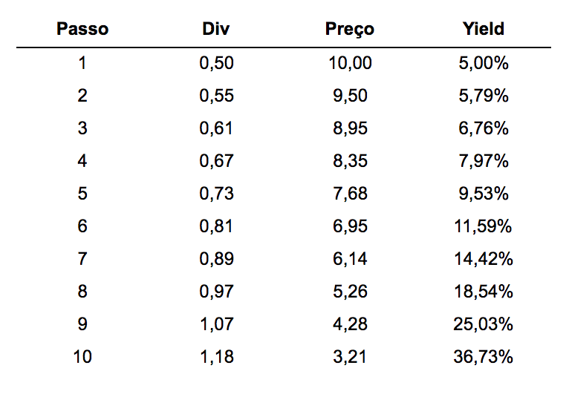Click the 11,59% yield value
Viewport: 569px width, 394px height.
[484, 226]
